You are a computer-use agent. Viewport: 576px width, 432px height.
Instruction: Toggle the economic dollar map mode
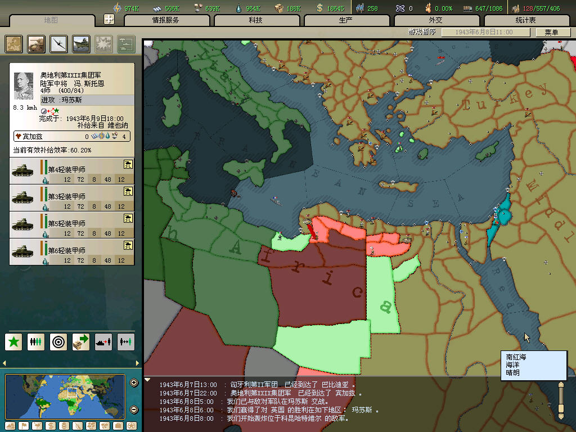(x=49, y=425)
